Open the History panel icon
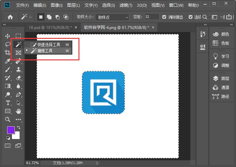This screenshot has height=167, width=236. tap(203, 34)
